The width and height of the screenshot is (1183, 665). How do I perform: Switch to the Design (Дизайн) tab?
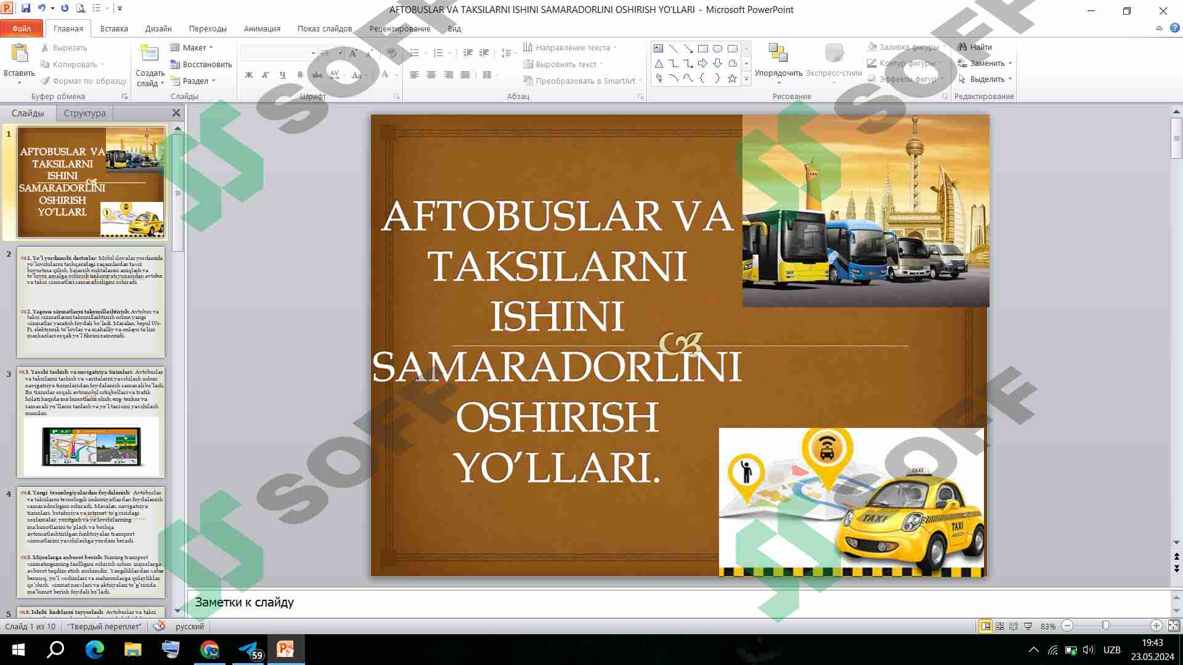click(158, 28)
